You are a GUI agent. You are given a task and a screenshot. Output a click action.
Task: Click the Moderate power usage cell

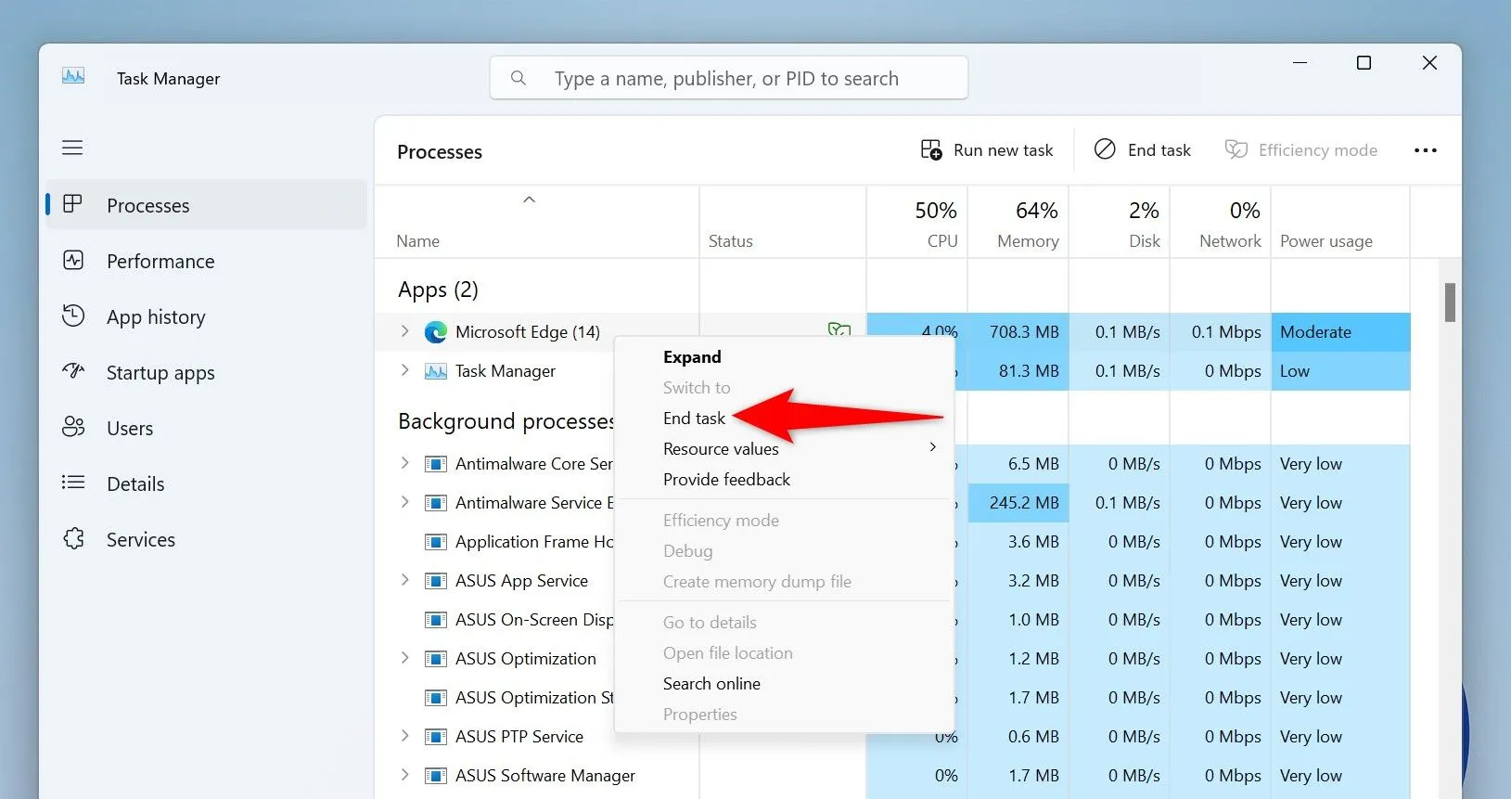pyautogui.click(x=1340, y=332)
